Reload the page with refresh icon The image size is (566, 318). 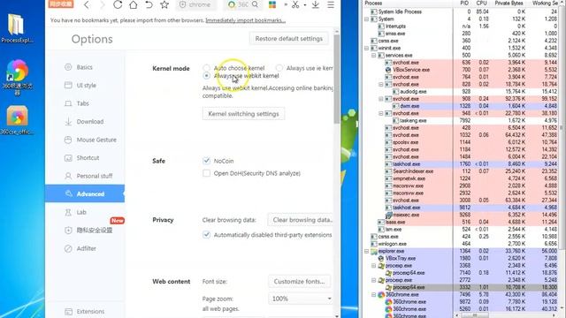[x=118, y=4]
